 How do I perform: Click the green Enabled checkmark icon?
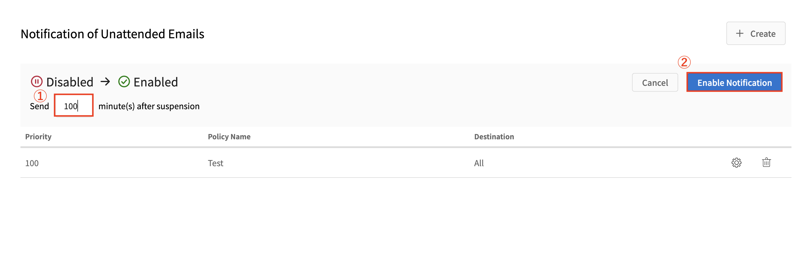point(124,82)
